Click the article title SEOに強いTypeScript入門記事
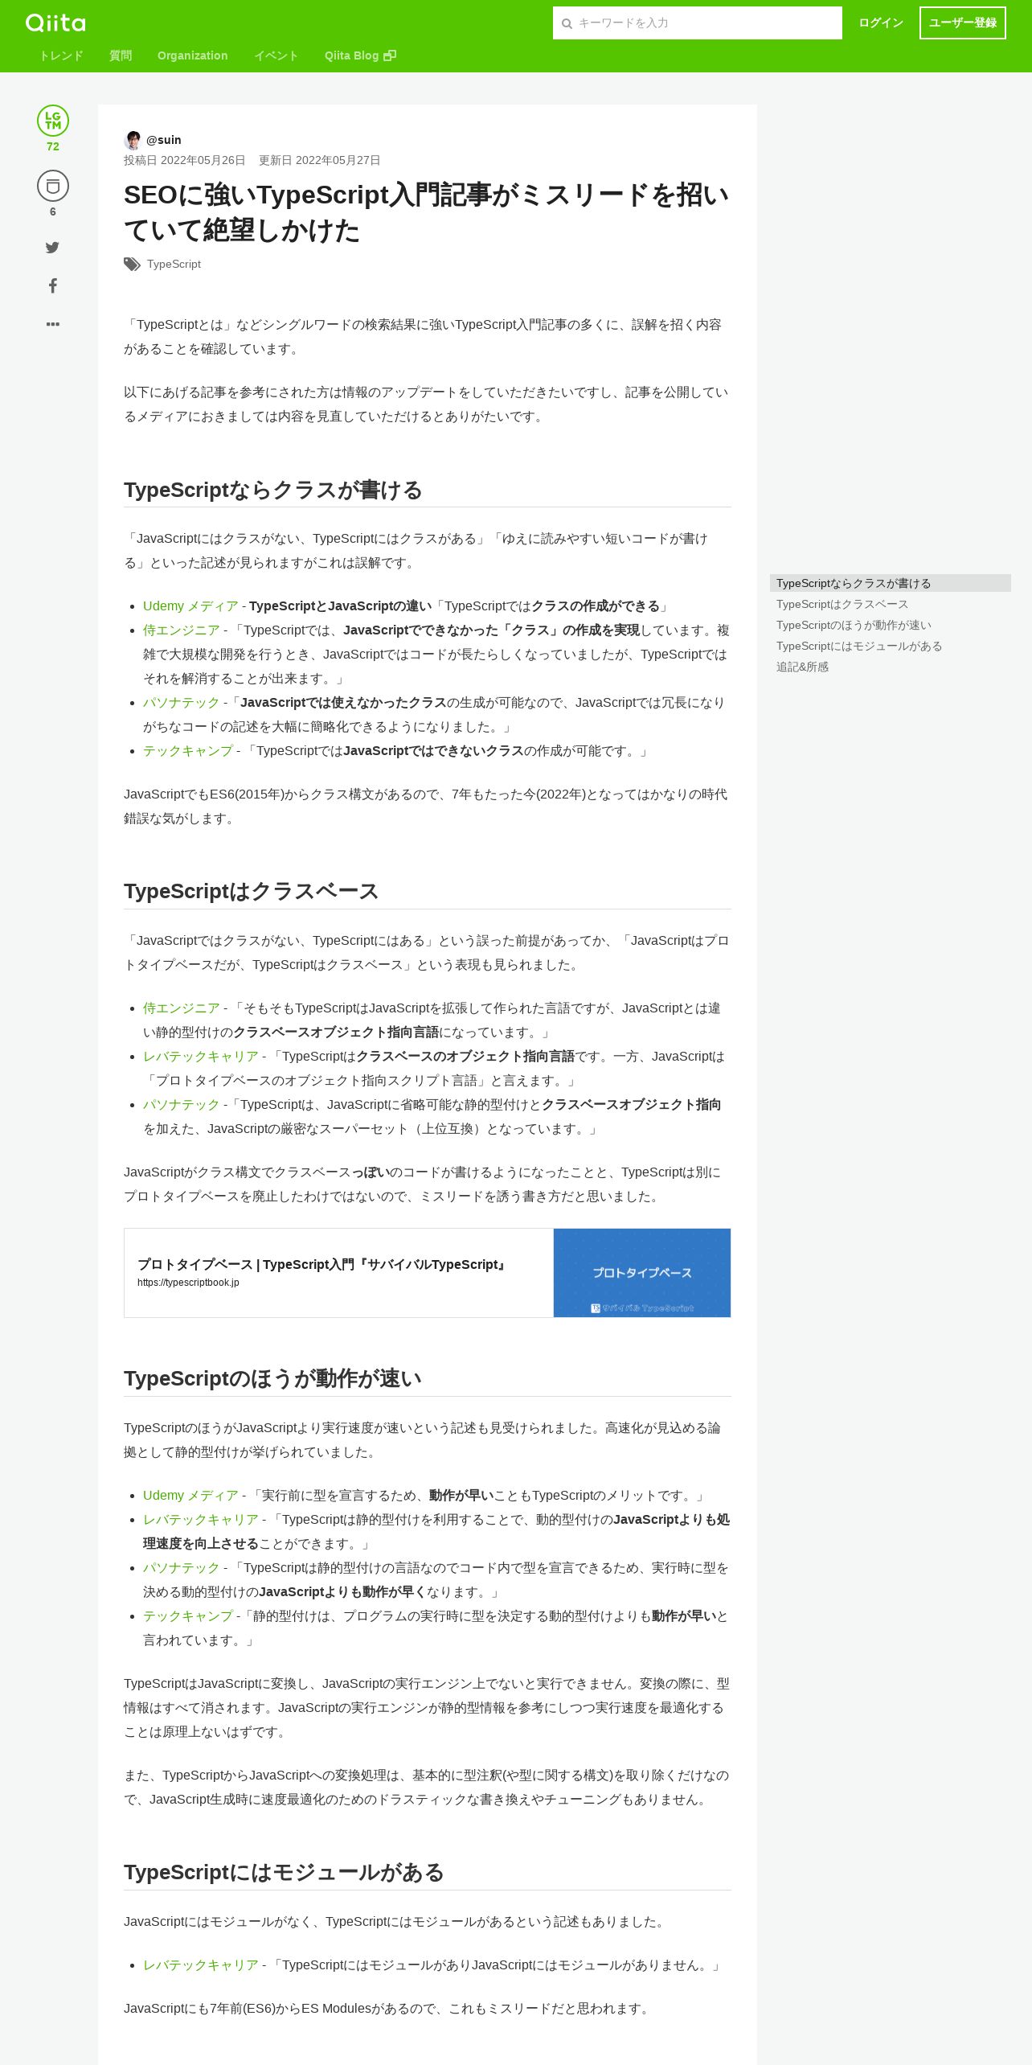This screenshot has height=2065, width=1032. pos(426,212)
